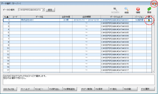Sort by the No column header
The image size is (158, 94).
6,17
